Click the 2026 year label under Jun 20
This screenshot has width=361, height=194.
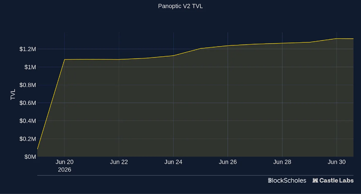click(x=65, y=170)
